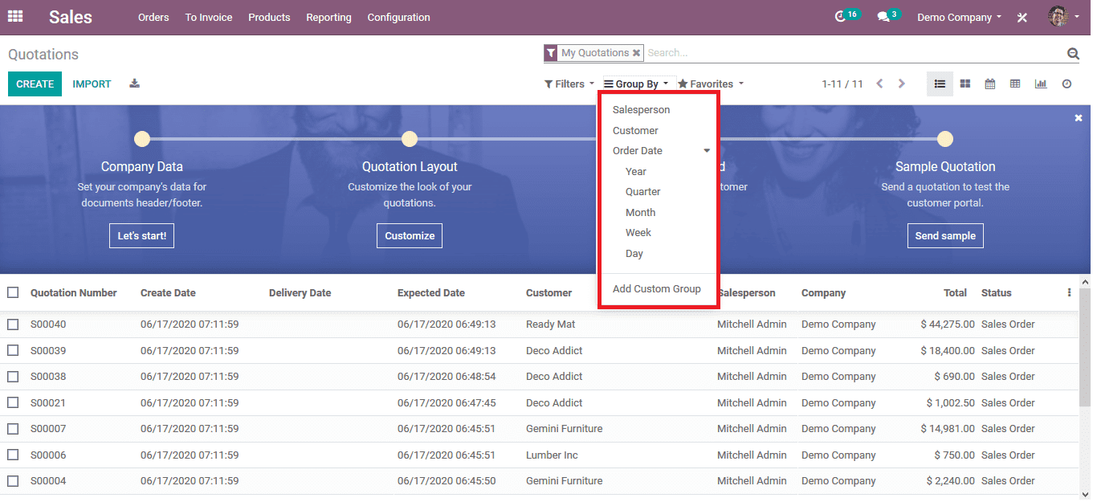Check the row for S00039
Screen dimensions: 1093x502
(x=13, y=350)
